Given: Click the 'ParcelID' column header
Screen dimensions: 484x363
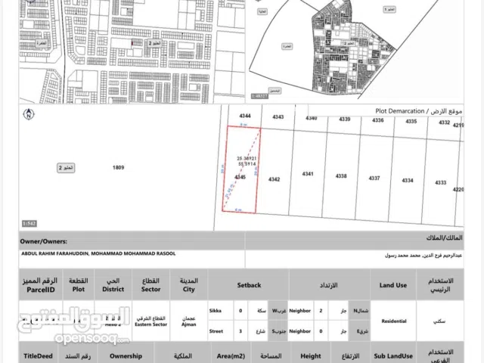Looking at the screenshot, I should coord(40,290).
